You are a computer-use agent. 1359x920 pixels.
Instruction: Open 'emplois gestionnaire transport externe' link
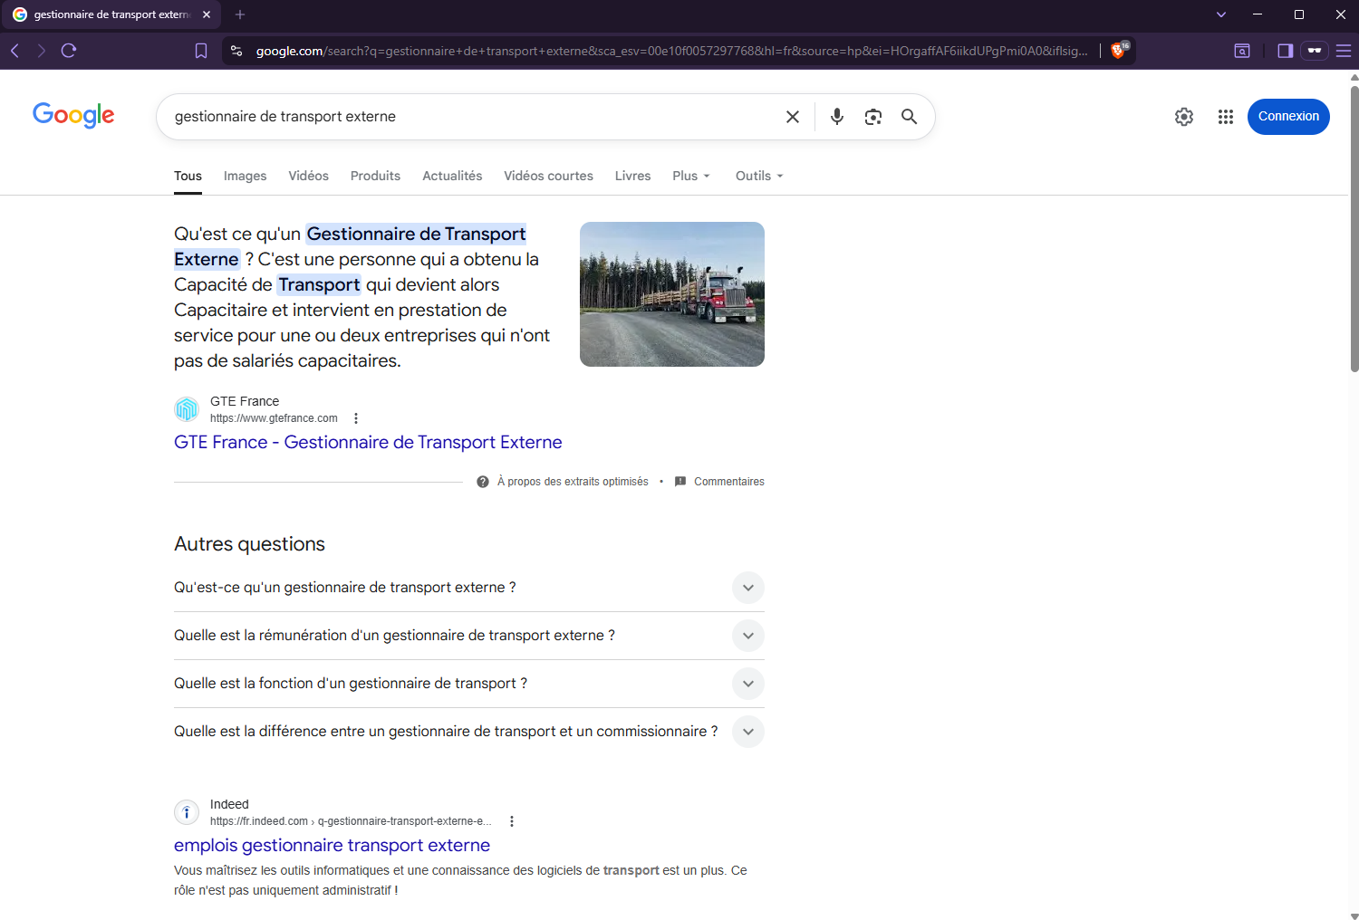point(332,845)
